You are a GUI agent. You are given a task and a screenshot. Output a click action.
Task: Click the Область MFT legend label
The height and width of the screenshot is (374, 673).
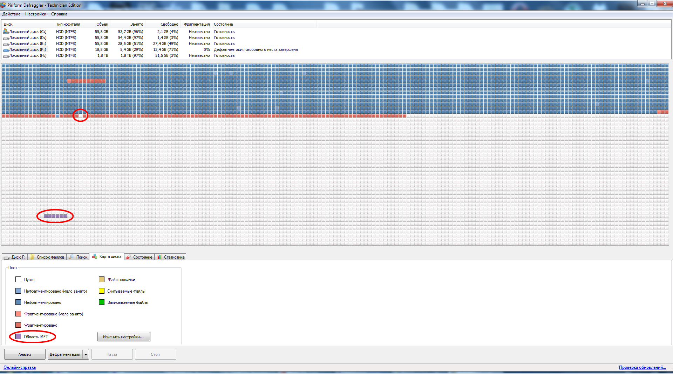pos(36,337)
